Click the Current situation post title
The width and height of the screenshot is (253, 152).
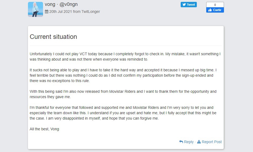53,37
